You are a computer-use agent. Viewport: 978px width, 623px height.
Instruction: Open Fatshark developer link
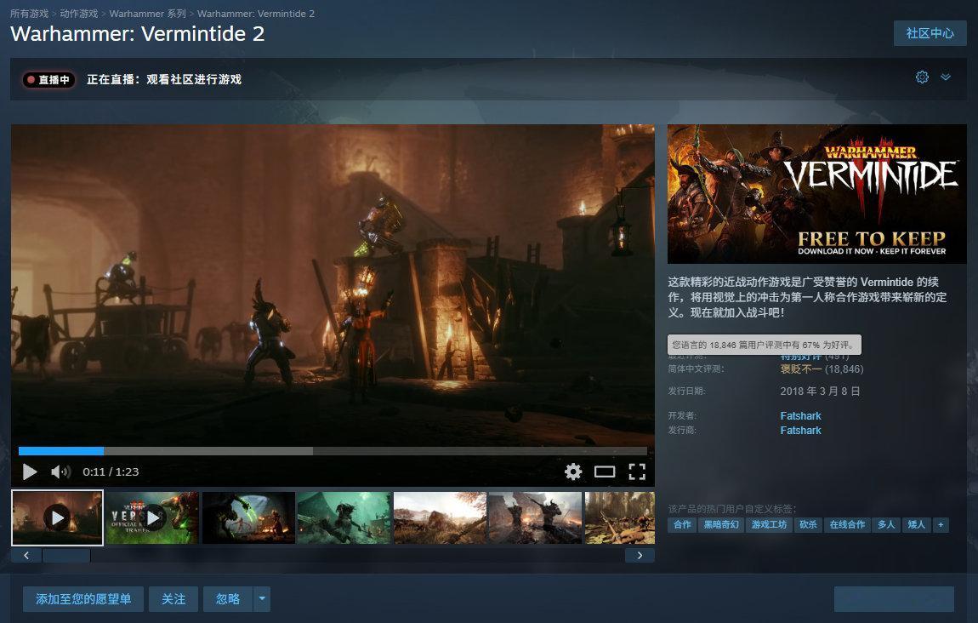[800, 415]
